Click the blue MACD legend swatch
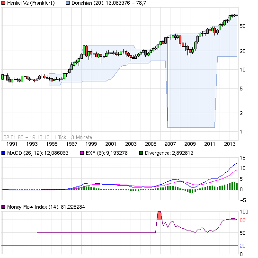Viewport: 258px width, 258px height. point(3,153)
